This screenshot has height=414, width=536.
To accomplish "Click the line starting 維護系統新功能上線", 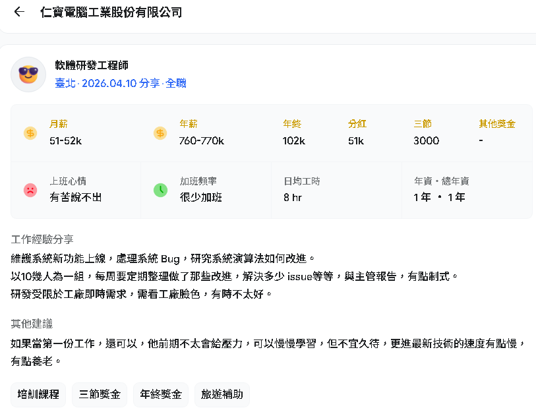I will 163,259.
